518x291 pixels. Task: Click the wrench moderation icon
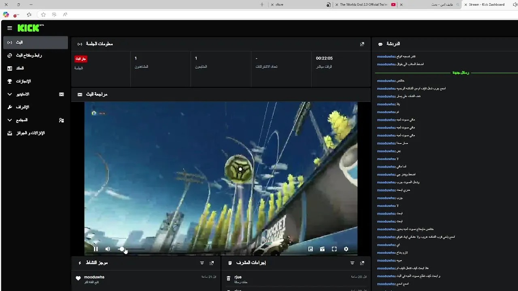click(x=10, y=107)
